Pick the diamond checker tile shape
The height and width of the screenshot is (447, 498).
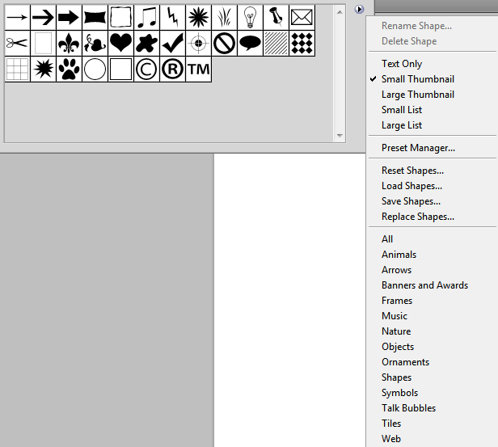click(302, 43)
